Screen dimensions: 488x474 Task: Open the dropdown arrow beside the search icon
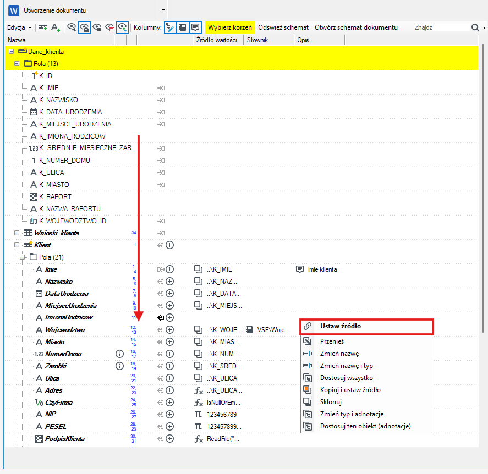[484, 27]
